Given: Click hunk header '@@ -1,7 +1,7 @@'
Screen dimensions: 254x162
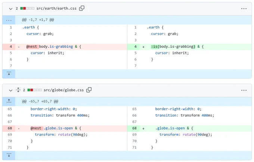Looking at the screenshot, I should coord(38,20).
